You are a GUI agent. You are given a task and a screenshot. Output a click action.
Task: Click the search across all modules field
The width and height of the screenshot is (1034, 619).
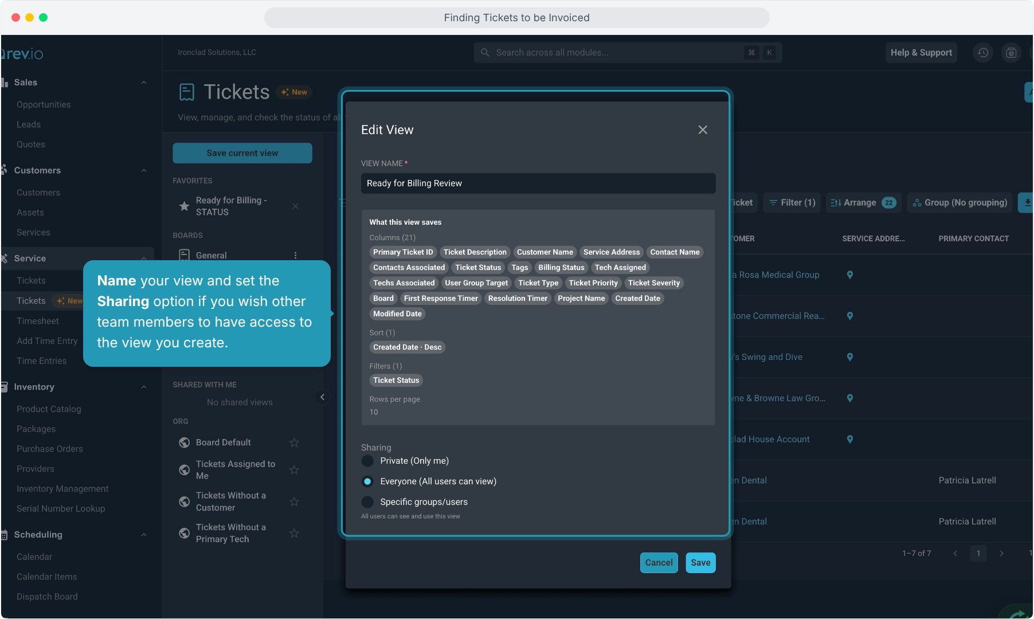(x=628, y=53)
